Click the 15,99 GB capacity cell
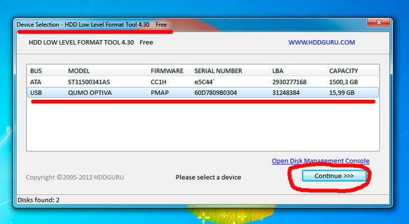 pos(342,92)
